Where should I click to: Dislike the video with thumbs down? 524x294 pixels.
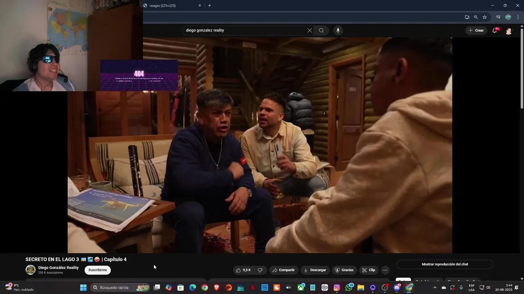tap(260, 270)
